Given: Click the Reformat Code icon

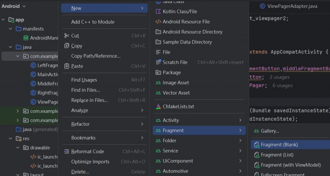Looking at the screenshot, I should 67,152.
